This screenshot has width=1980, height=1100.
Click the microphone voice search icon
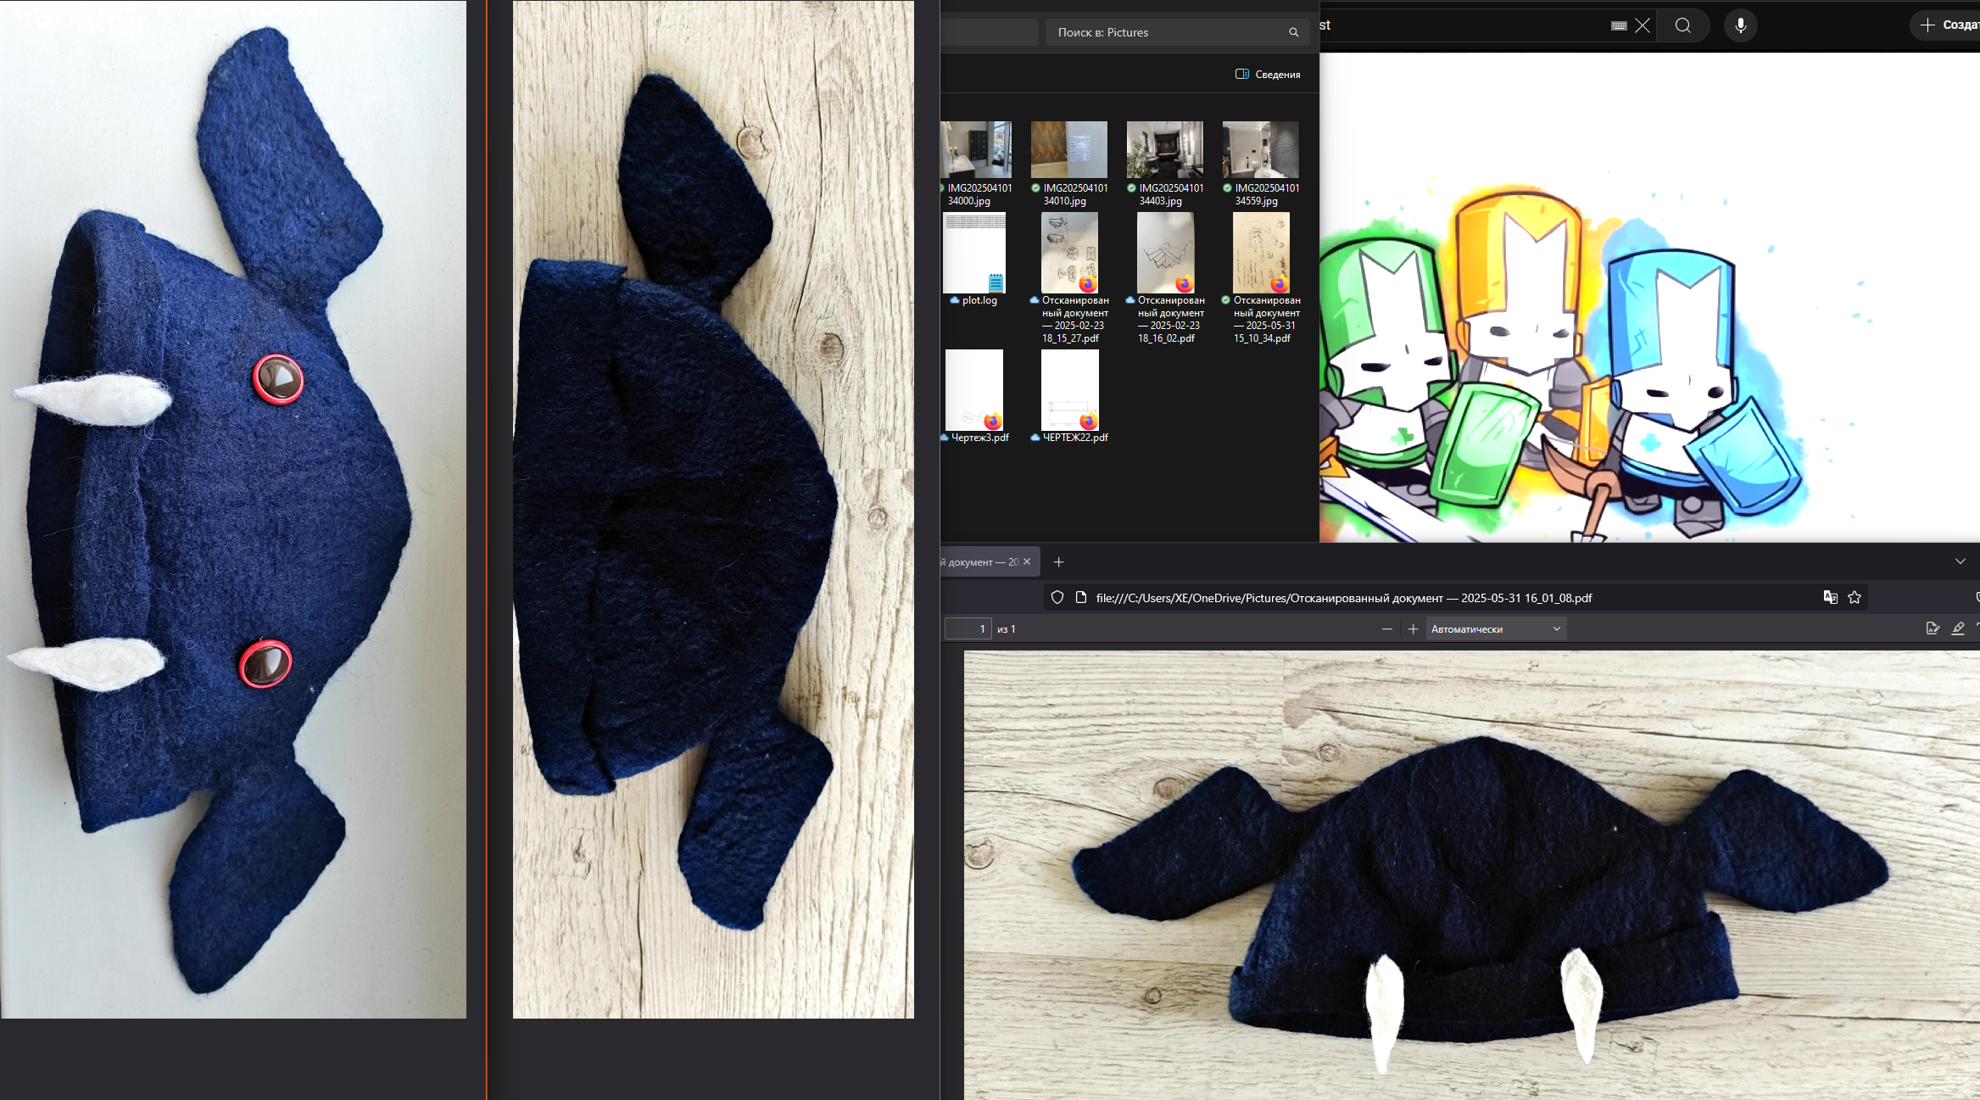pyautogui.click(x=1740, y=25)
